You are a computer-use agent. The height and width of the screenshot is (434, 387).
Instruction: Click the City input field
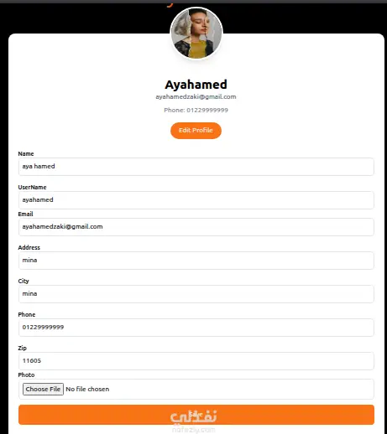(196, 294)
